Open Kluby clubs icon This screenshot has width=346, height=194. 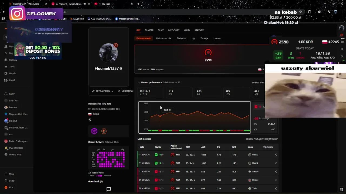click(6, 94)
